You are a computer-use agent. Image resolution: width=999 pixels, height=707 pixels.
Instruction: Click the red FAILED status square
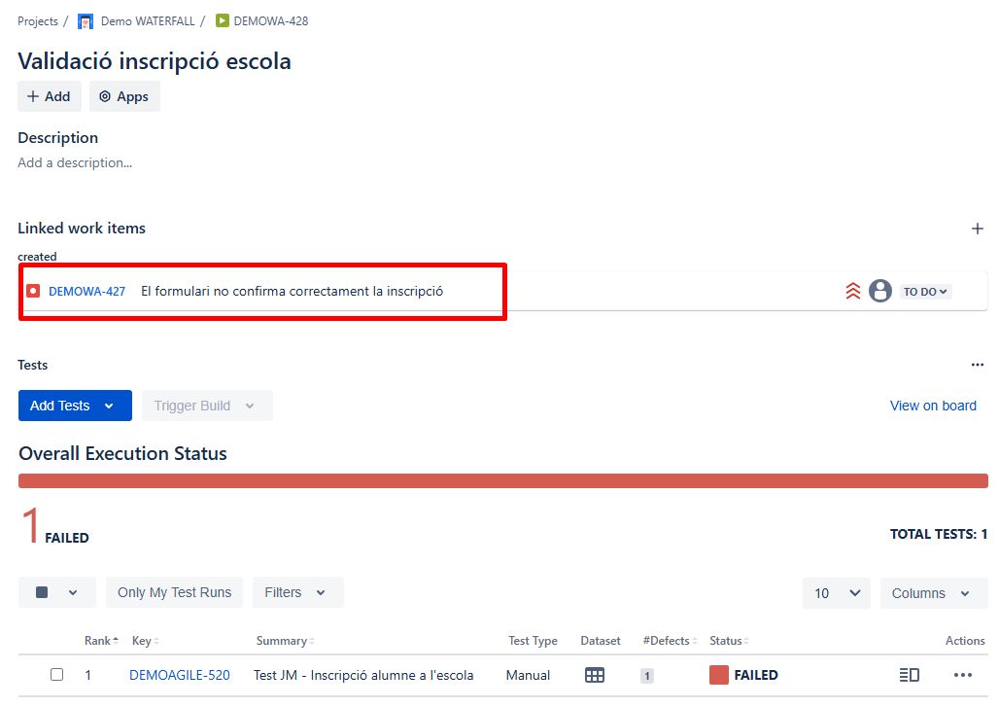tap(719, 675)
